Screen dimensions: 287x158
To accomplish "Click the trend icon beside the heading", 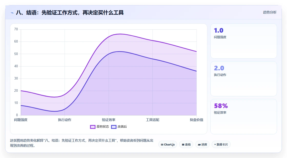I will pos(12,13).
